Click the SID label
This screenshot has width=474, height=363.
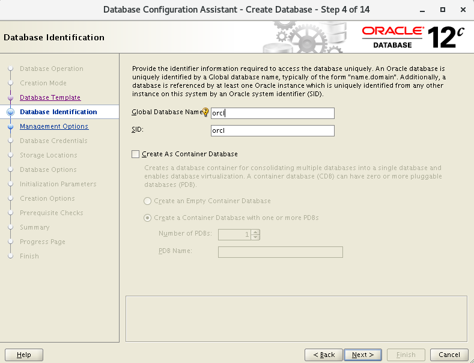[x=138, y=129]
